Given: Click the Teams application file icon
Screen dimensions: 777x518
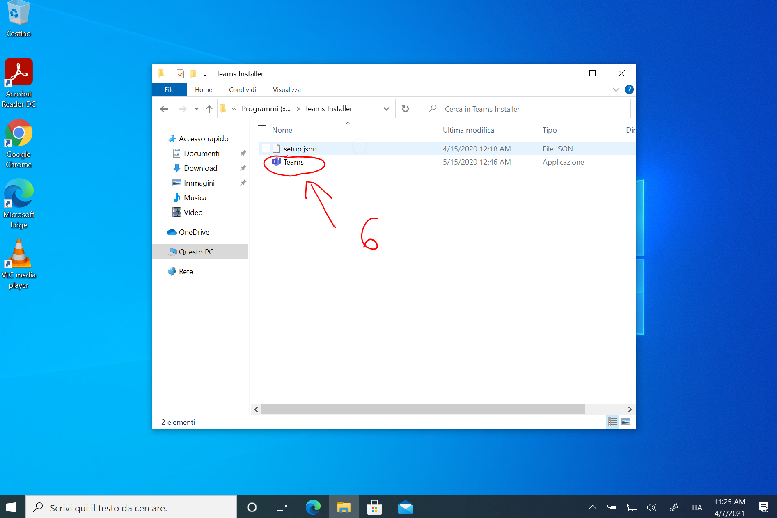Looking at the screenshot, I should pos(276,162).
